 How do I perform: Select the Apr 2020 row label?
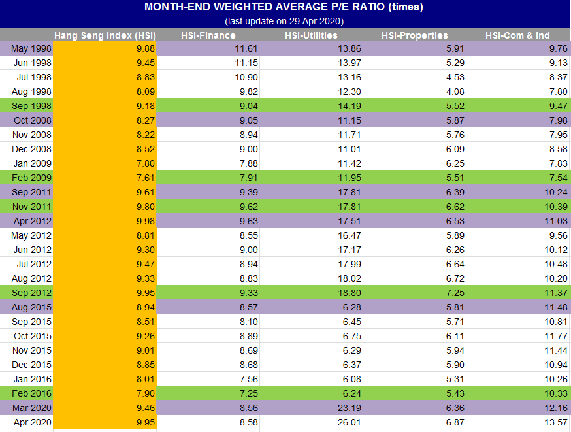33,423
